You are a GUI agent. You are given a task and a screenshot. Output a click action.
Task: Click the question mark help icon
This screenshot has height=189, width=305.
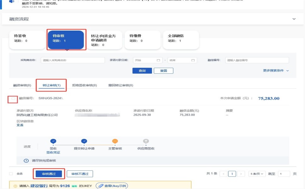(26, 161)
